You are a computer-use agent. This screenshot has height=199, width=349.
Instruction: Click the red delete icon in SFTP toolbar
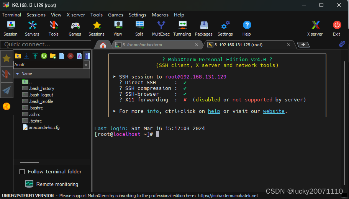coord(70,56)
